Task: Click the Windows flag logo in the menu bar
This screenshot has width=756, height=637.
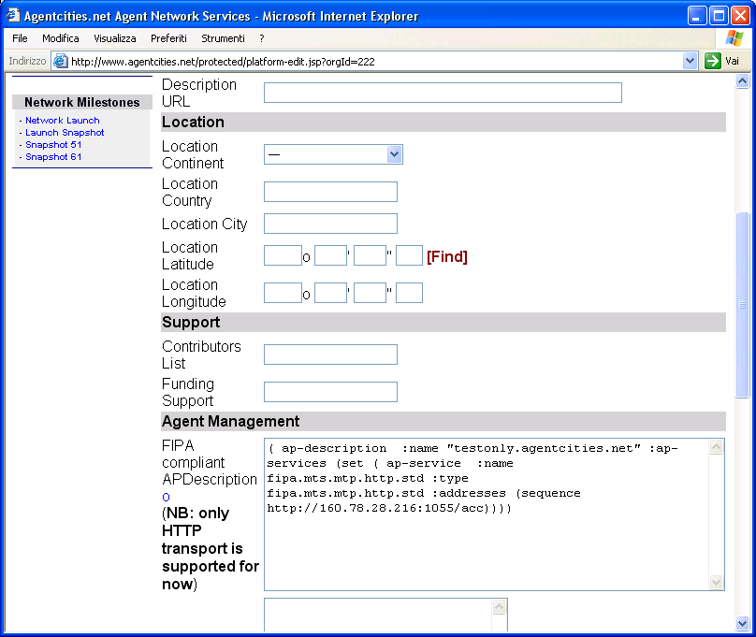Action: tap(734, 38)
